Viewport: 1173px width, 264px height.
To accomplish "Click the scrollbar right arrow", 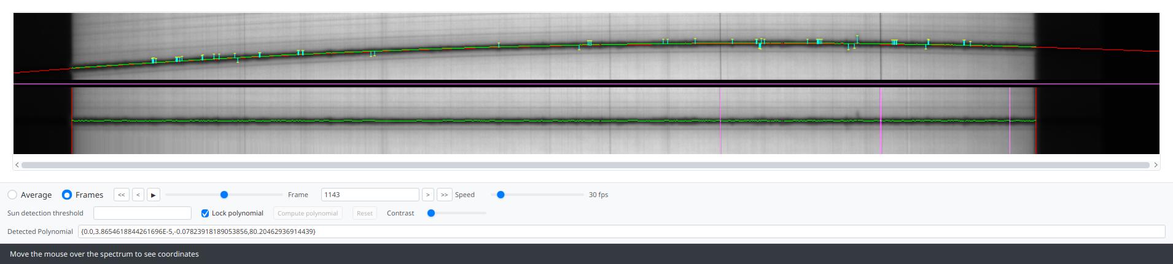I will pyautogui.click(x=1155, y=165).
